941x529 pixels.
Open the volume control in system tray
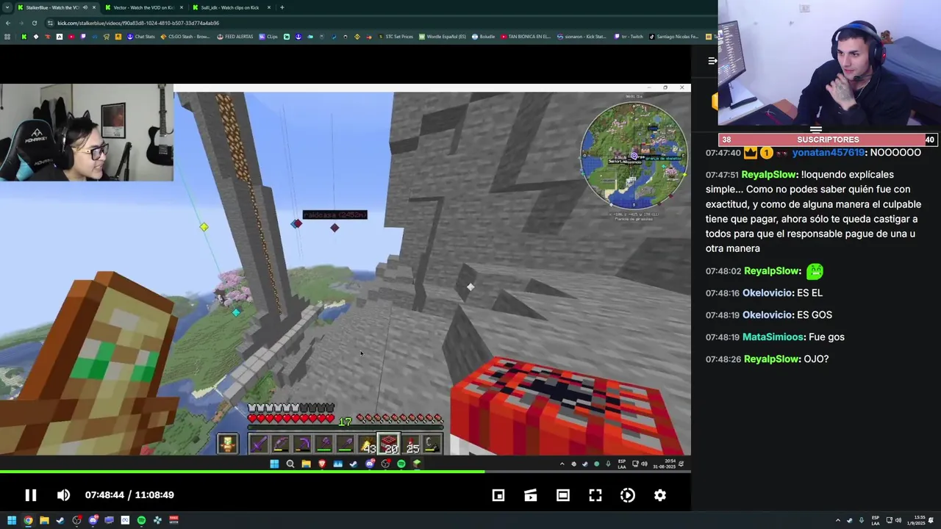coord(898,520)
